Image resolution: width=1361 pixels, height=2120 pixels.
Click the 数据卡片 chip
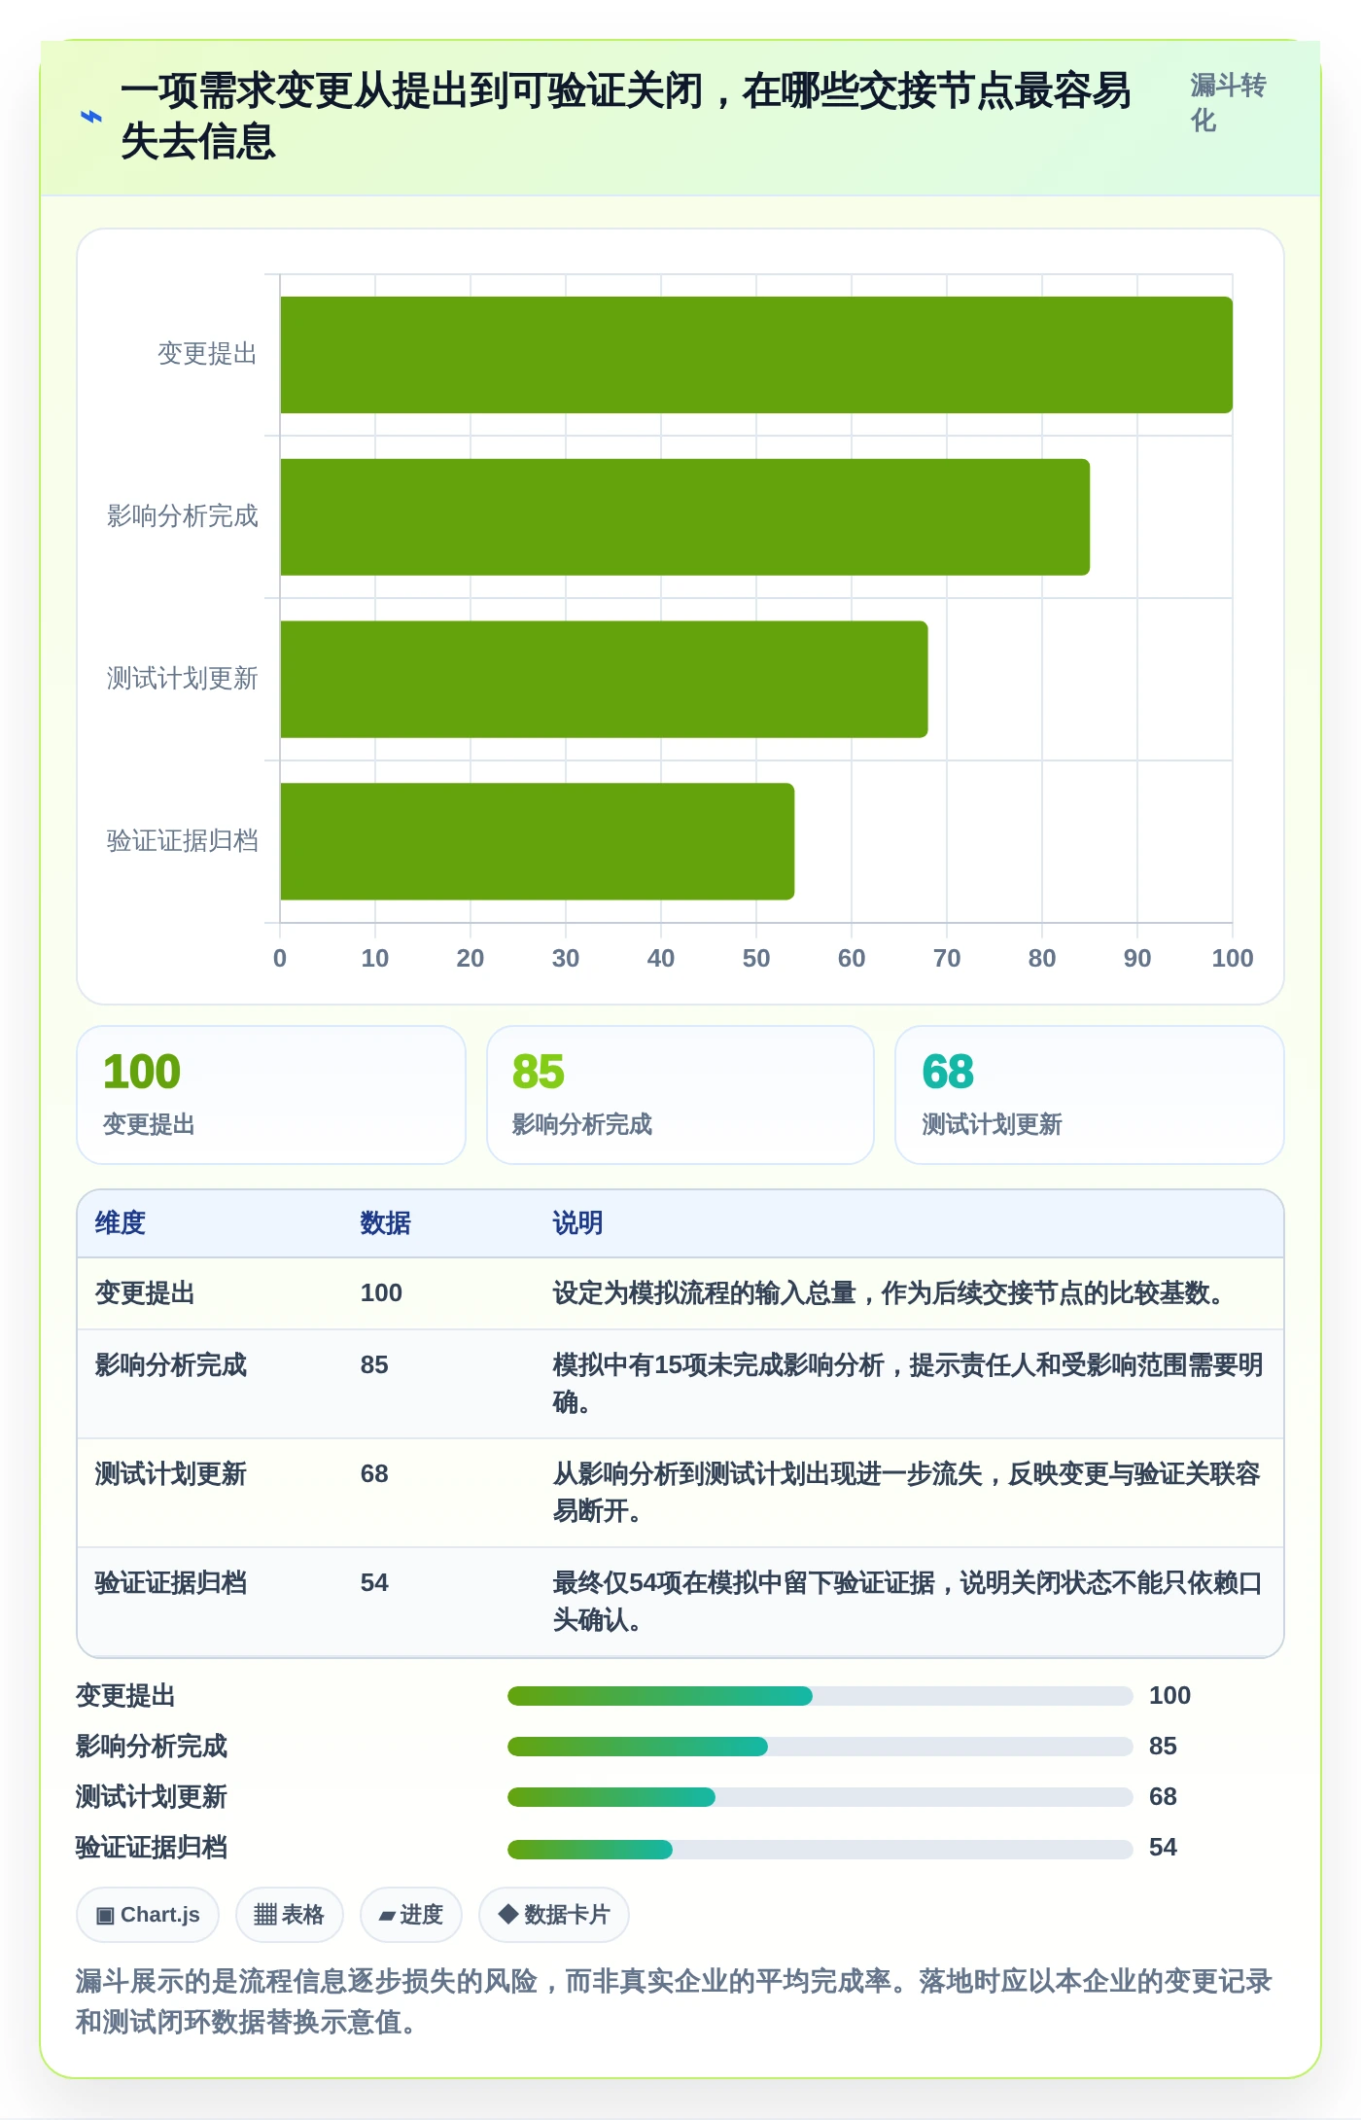(554, 1915)
